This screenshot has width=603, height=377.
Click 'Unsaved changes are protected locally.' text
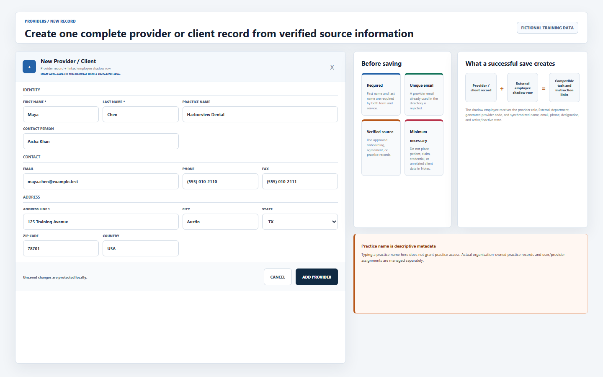55,277
